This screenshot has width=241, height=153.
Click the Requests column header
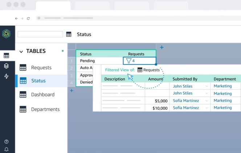coord(136,54)
